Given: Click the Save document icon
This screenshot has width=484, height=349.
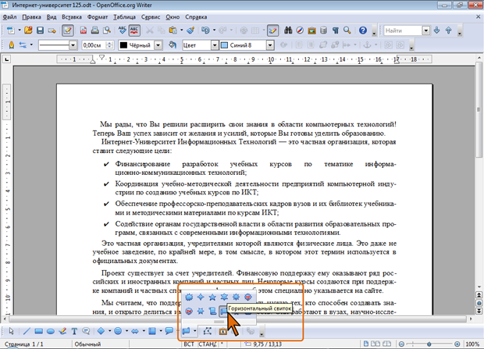Looking at the screenshot, I should point(39,30).
